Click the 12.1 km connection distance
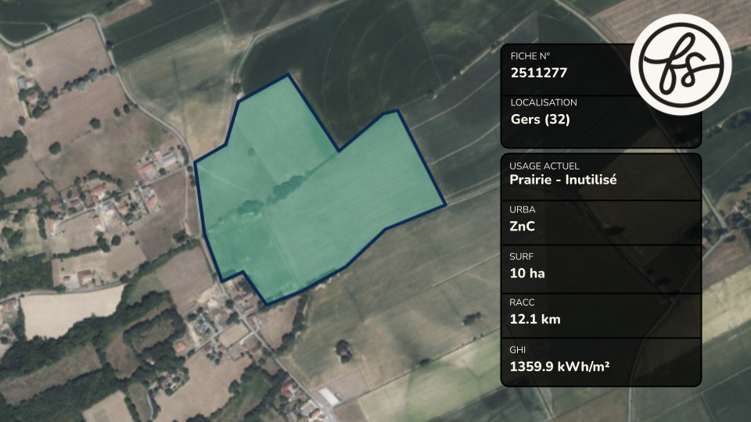This screenshot has width=751, height=422. 535,319
